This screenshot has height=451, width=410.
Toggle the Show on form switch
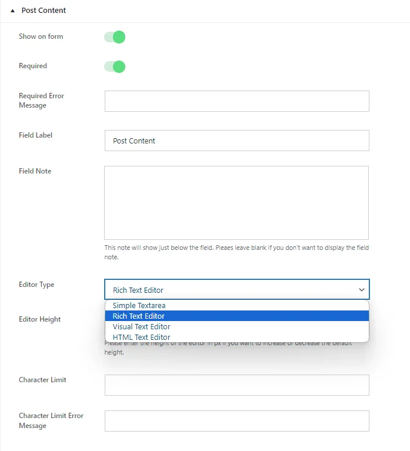(115, 37)
